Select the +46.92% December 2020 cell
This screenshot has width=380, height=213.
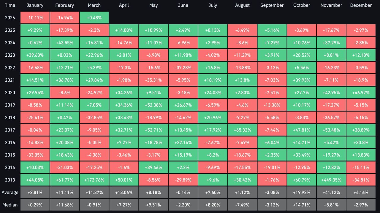(x=361, y=93)
